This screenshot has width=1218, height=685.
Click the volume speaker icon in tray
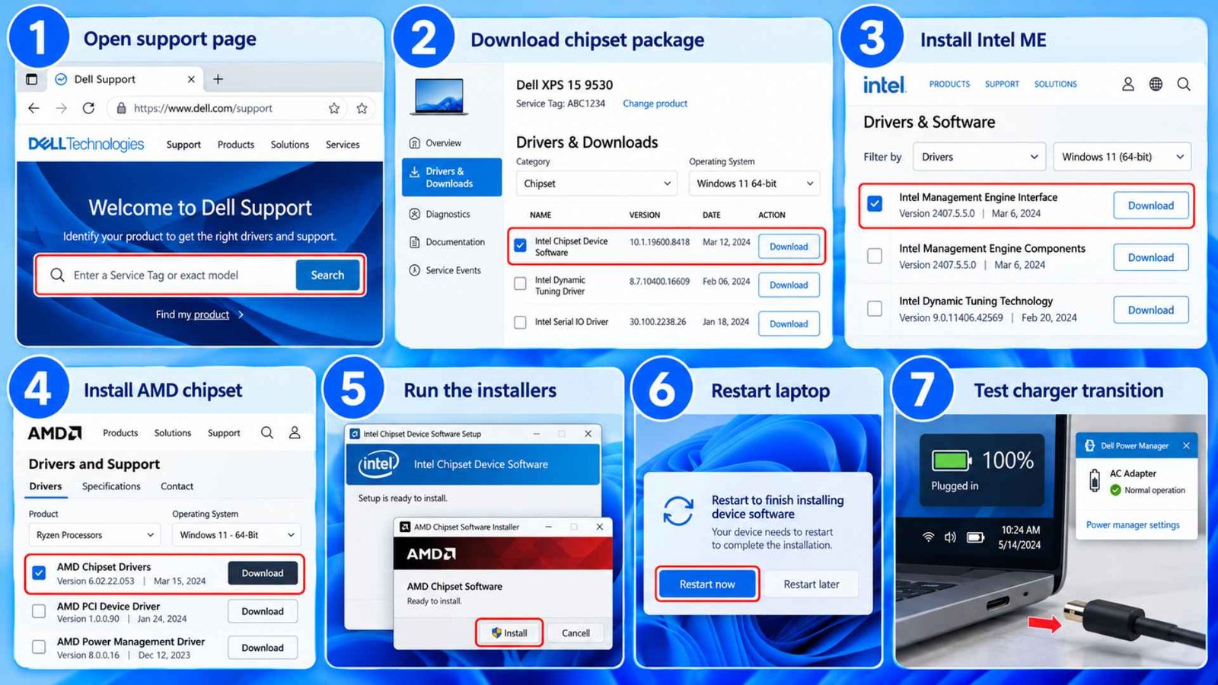click(x=950, y=537)
